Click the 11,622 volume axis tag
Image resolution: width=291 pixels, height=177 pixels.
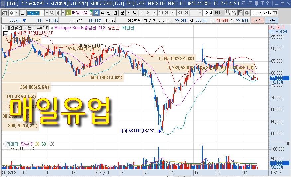(x=279, y=163)
